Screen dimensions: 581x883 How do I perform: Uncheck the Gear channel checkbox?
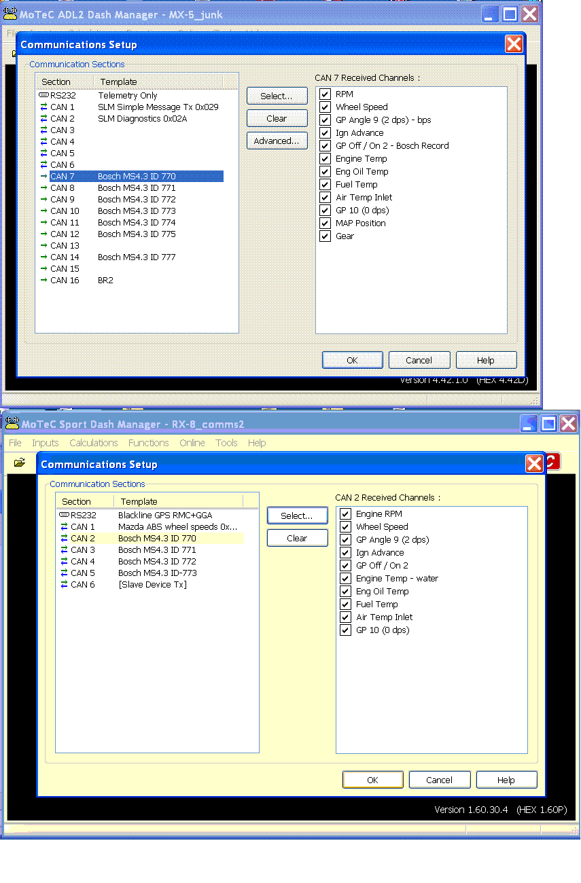325,236
